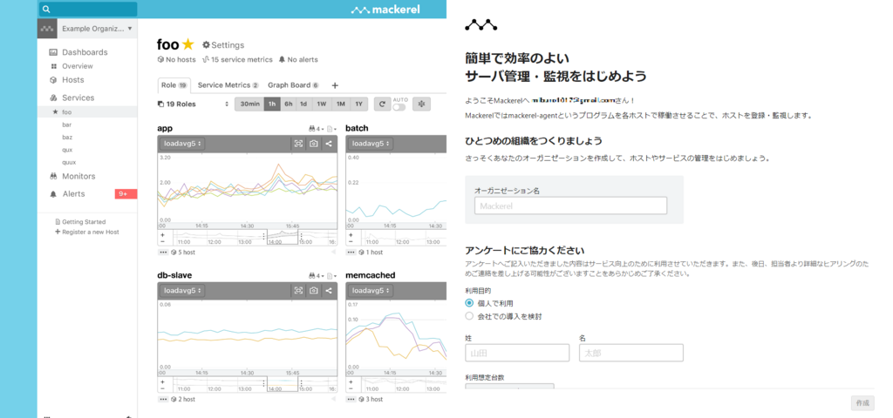Screen dimensions: 893x418
Task: Click the ellipsis button beside 5 host
Action: (x=163, y=252)
